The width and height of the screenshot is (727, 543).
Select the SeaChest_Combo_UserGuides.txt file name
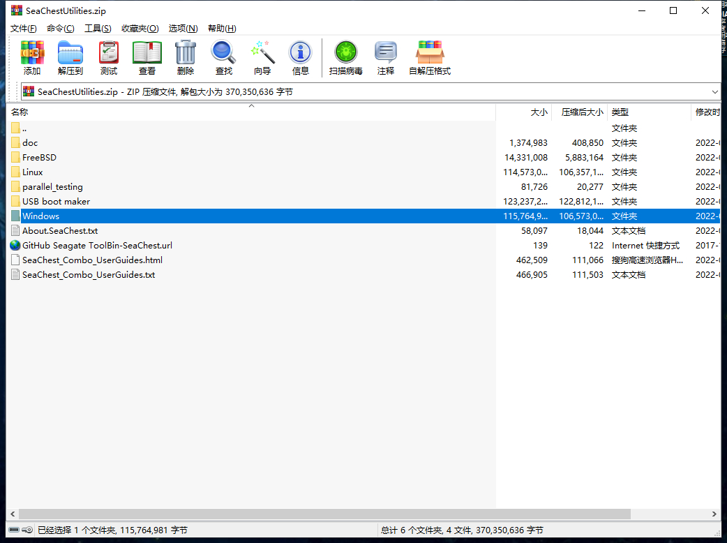pos(89,274)
